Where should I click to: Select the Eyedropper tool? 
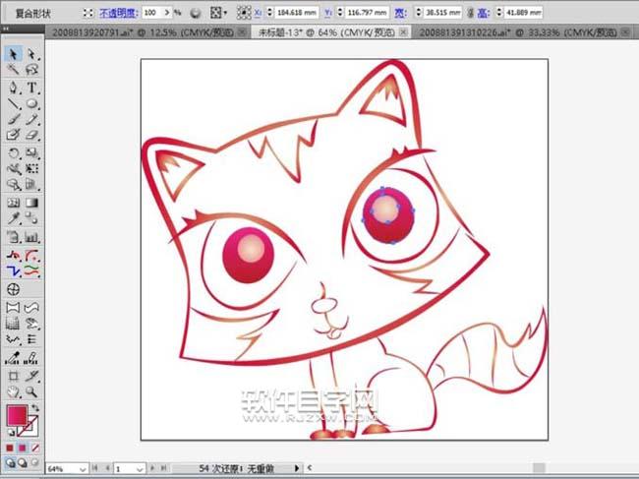click(x=13, y=218)
